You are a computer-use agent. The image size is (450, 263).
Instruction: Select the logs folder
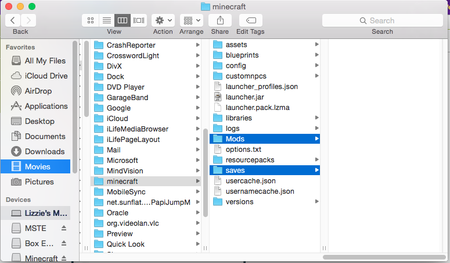tap(265, 129)
